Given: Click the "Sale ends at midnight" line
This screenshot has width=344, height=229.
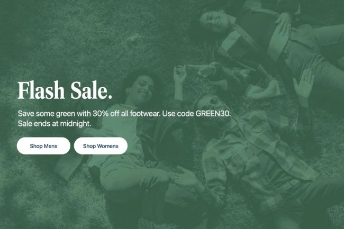Looking at the screenshot, I should point(55,124).
